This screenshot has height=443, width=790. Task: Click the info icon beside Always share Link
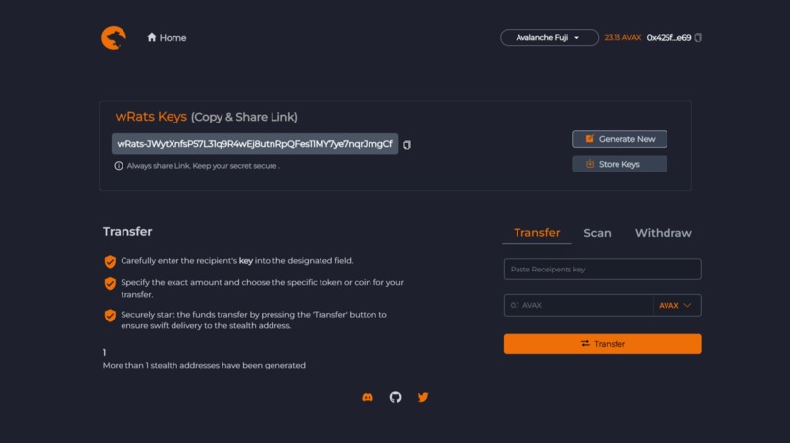point(119,166)
